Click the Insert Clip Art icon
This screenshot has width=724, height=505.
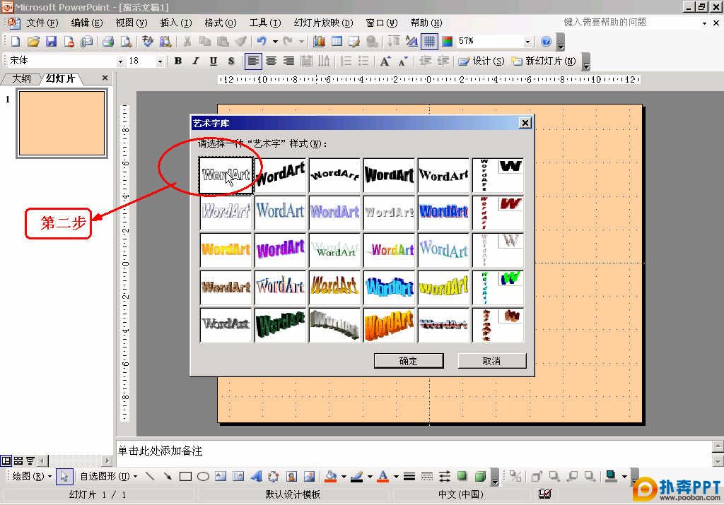pyautogui.click(x=291, y=476)
